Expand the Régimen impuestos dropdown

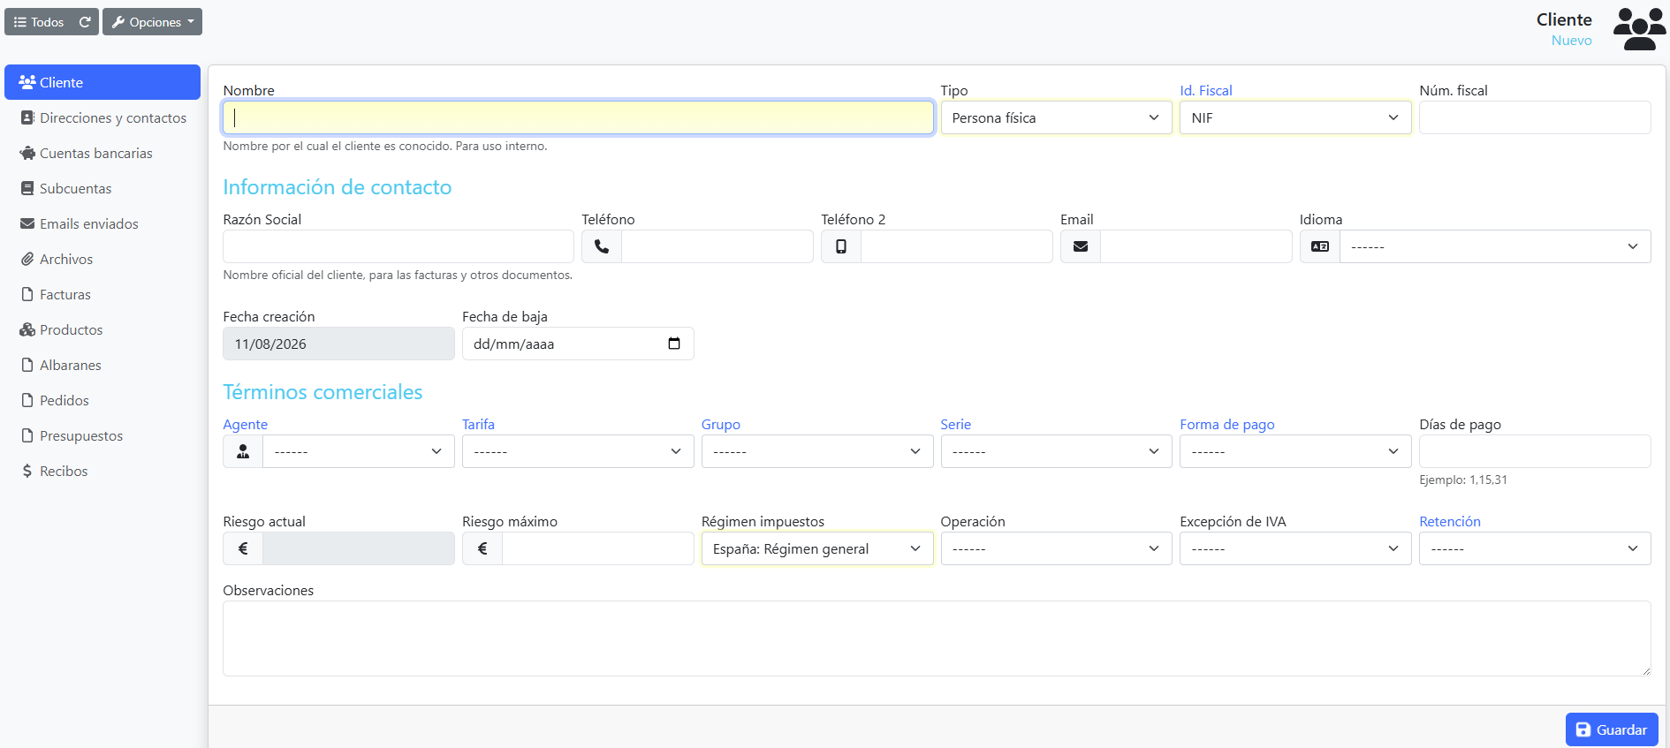point(817,548)
